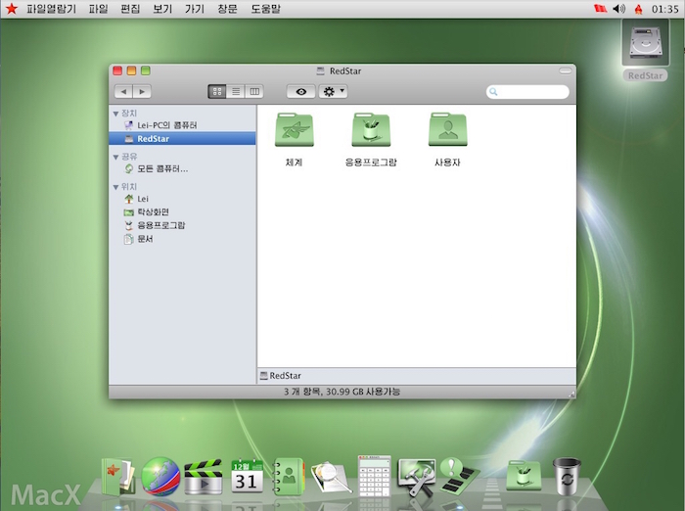The image size is (685, 511).
Task: Zoom the window with green button
Action: (x=146, y=70)
